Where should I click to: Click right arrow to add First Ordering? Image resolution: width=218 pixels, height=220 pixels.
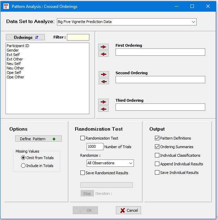[x=103, y=46]
